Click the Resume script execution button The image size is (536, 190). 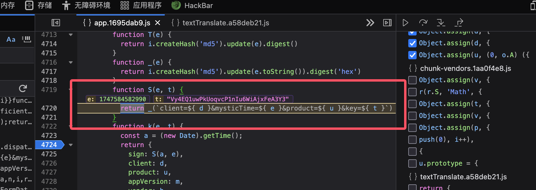(405, 23)
